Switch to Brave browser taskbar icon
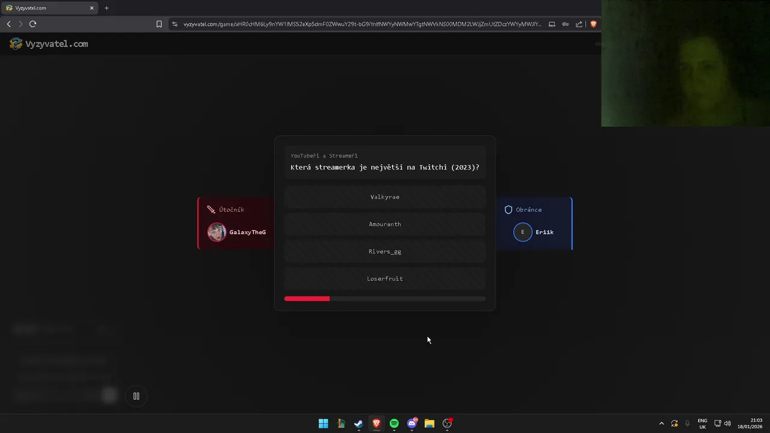This screenshot has width=770, height=433. [x=377, y=423]
